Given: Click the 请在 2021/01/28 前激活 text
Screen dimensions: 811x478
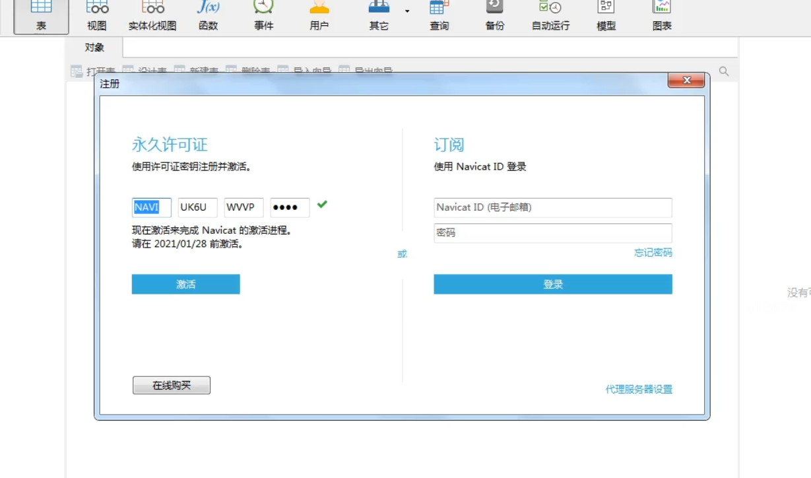Looking at the screenshot, I should pyautogui.click(x=187, y=244).
